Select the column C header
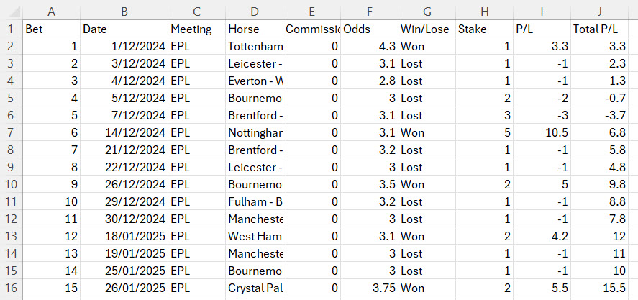Screen dimensions: 638x300 (x=196, y=11)
